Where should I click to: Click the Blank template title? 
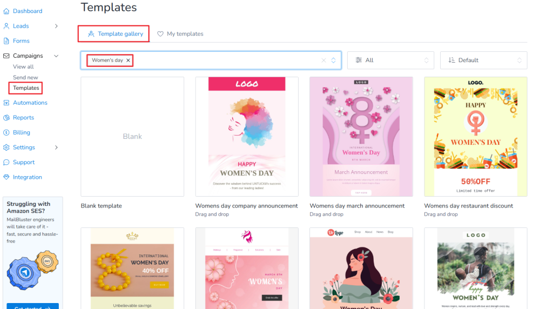[101, 206]
